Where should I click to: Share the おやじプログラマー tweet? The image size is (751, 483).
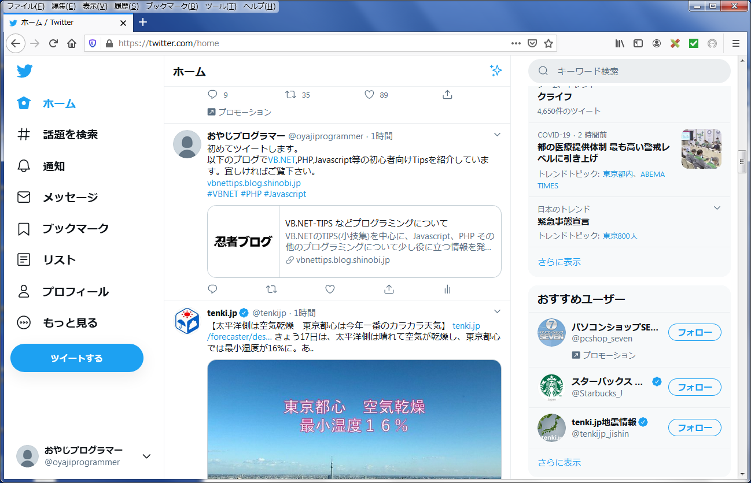[x=389, y=289]
